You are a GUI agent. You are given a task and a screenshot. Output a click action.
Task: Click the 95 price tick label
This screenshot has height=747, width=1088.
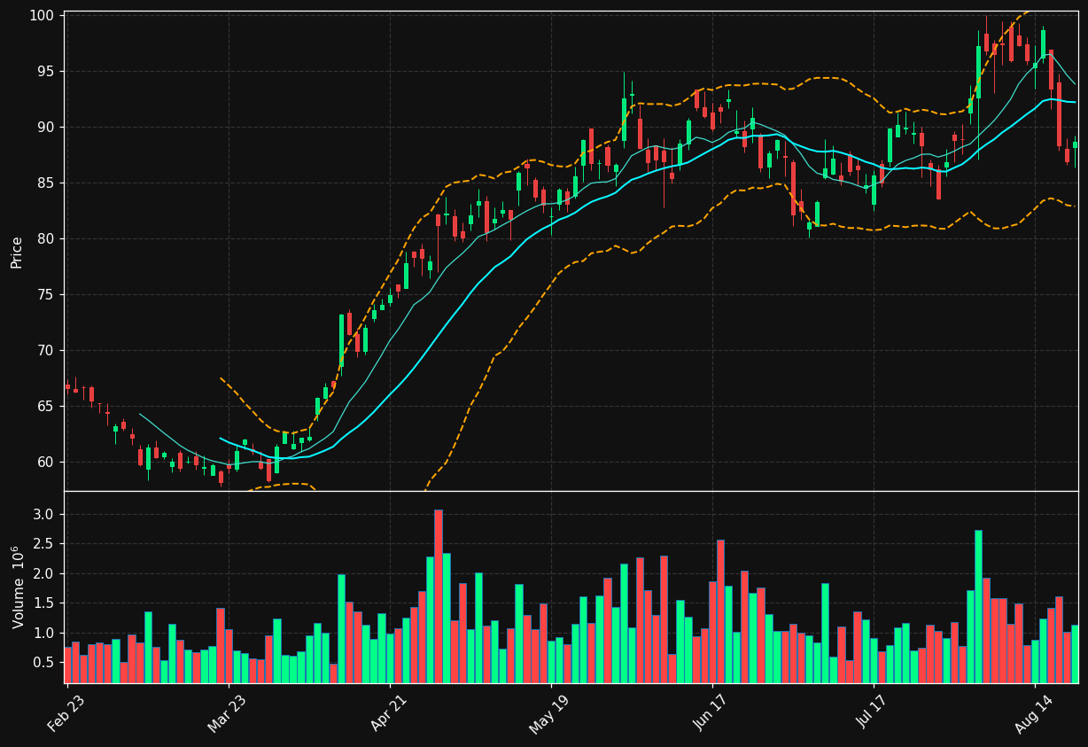tap(45, 72)
